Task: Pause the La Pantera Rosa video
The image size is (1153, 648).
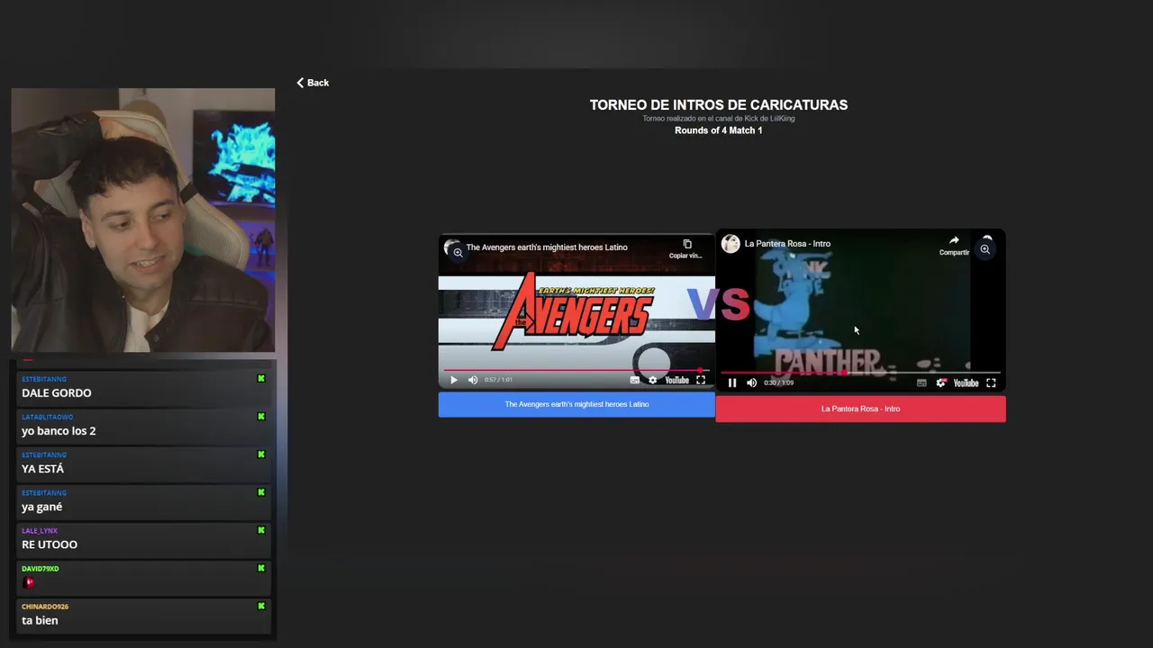Action: point(732,382)
